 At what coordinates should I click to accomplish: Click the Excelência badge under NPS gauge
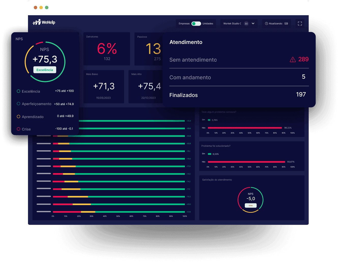(45, 70)
